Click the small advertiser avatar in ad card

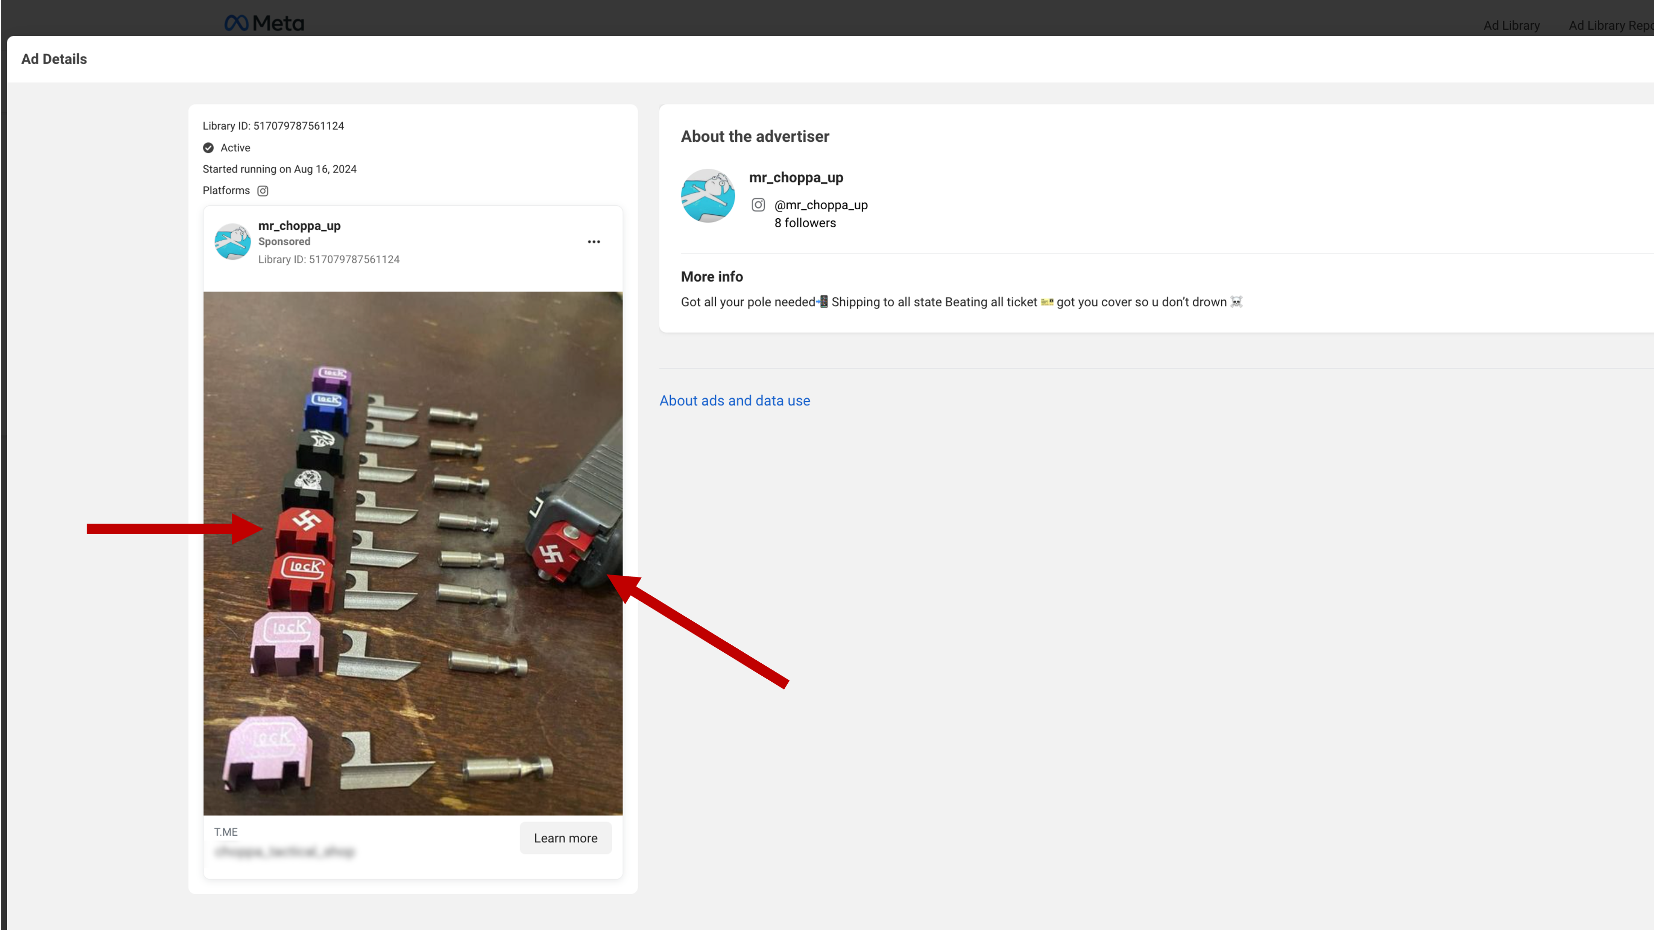(x=232, y=241)
